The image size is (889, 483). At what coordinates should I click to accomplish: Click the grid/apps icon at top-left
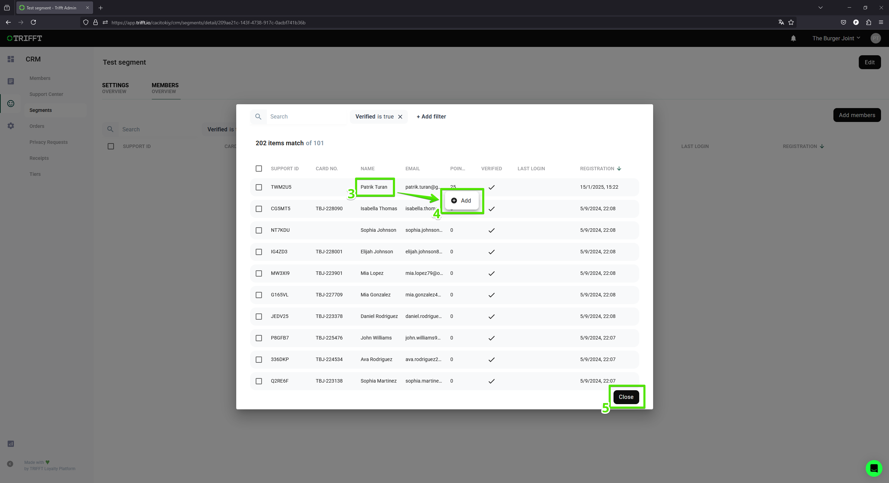[x=11, y=59]
